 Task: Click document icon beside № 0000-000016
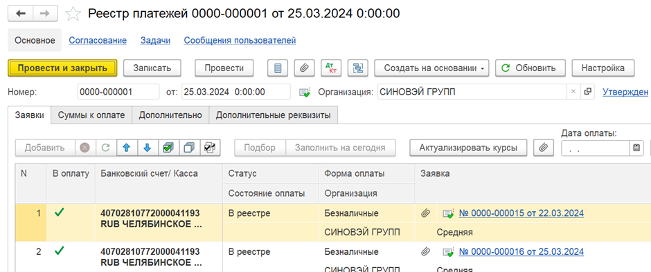(448, 252)
